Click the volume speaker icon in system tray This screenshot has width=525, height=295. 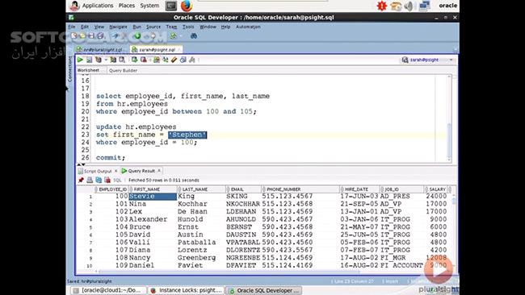pos(409,6)
